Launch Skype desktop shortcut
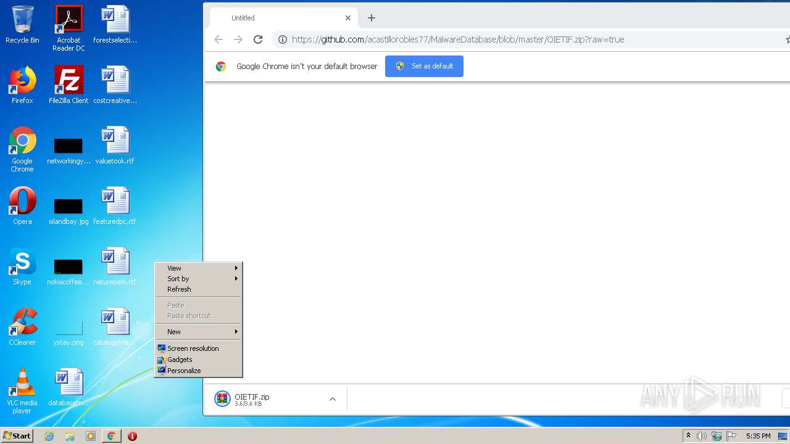 (22, 266)
